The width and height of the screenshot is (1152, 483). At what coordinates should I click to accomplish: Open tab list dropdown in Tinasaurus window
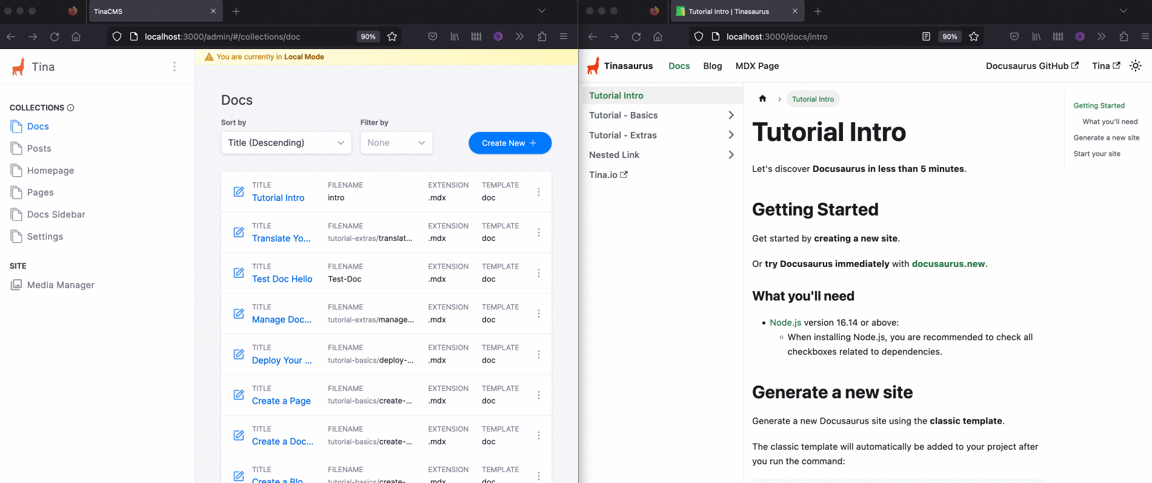coord(1124,11)
